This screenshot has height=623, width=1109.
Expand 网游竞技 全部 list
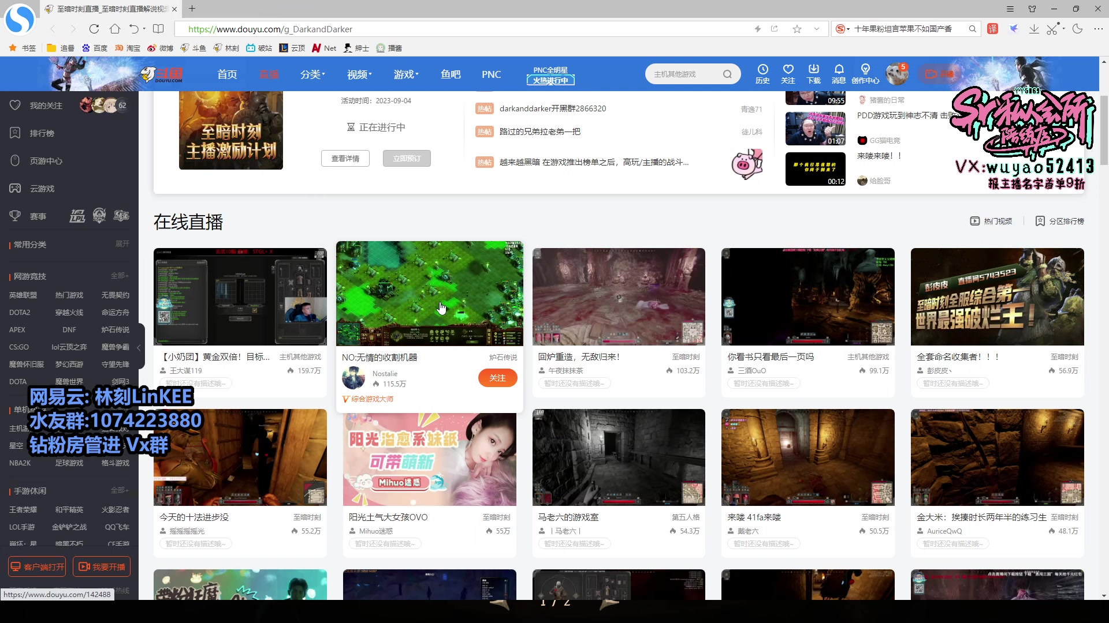120,276
